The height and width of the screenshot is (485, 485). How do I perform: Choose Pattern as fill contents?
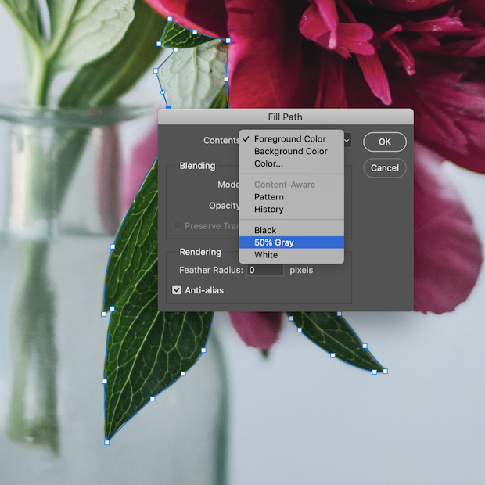click(268, 197)
